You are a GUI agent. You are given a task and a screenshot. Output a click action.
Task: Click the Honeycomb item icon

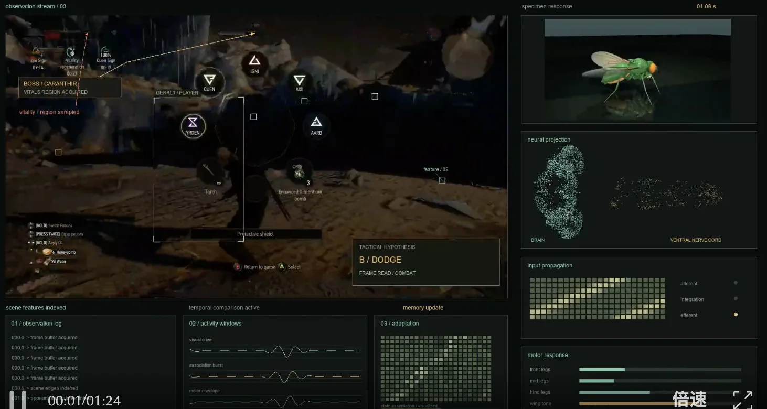coord(47,252)
